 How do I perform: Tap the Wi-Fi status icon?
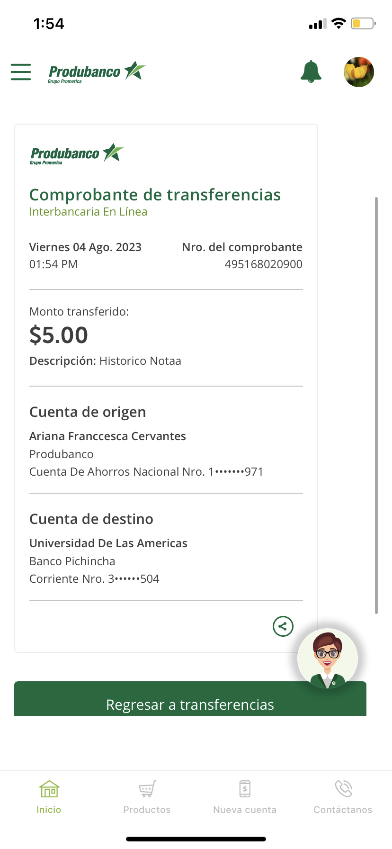339,23
